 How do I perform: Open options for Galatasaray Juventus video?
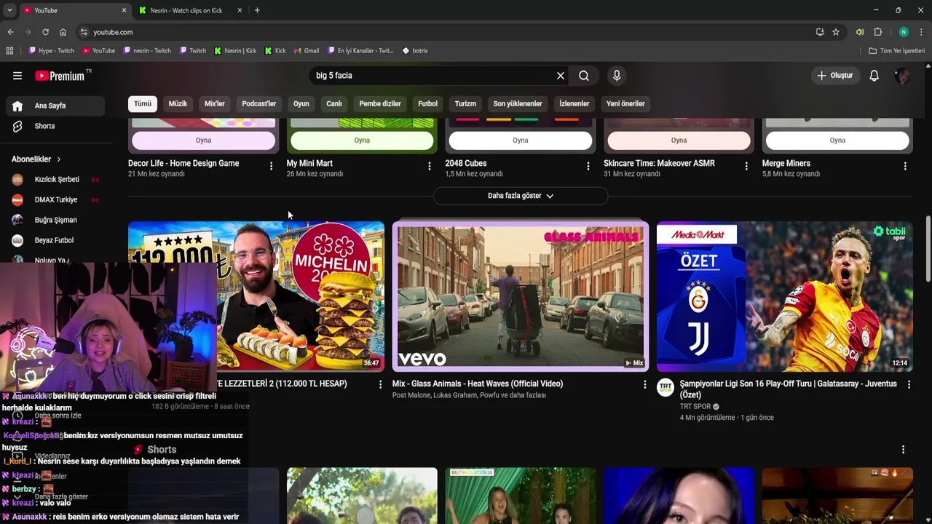click(x=909, y=384)
